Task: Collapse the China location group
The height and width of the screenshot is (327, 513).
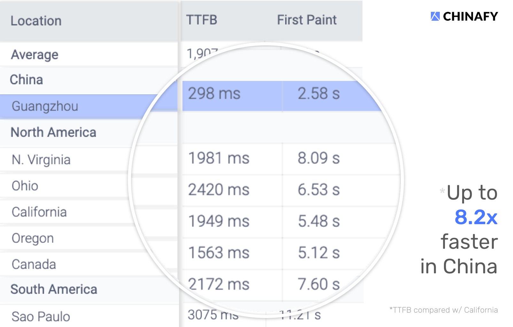Action: click(27, 80)
